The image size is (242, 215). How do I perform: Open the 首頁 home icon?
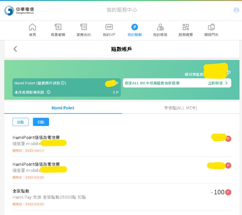tap(33, 30)
